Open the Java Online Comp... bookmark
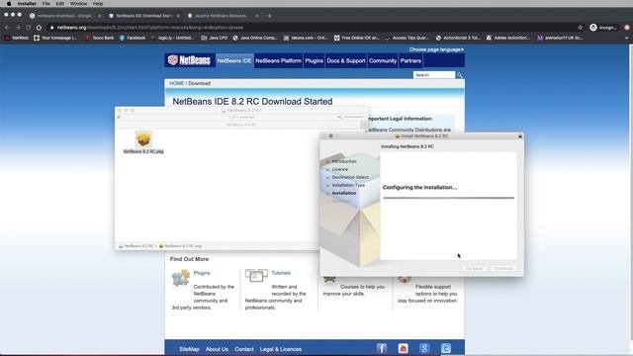The image size is (633, 356). [x=255, y=38]
